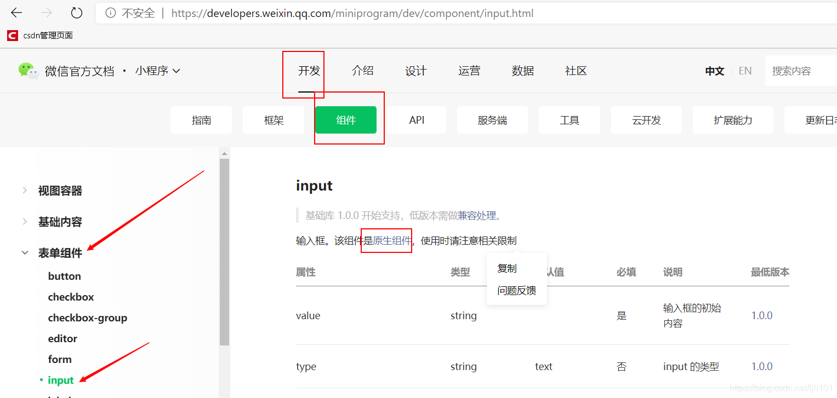Viewport: 837px width, 398px height.
Task: Open the API section
Action: [x=417, y=120]
